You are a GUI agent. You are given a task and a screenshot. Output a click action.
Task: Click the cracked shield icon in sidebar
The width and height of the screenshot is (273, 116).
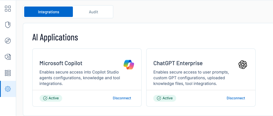[8, 25]
